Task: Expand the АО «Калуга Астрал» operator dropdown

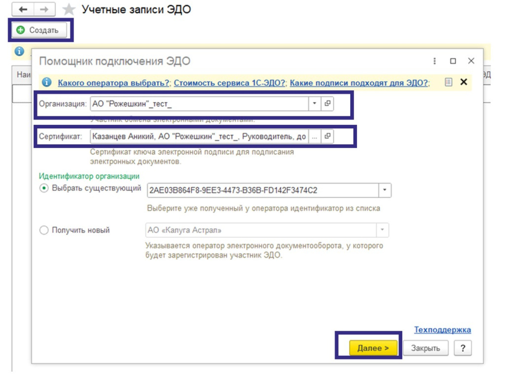Action: [382, 230]
